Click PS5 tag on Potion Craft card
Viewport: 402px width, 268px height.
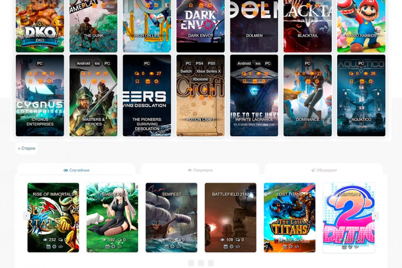pos(212,63)
